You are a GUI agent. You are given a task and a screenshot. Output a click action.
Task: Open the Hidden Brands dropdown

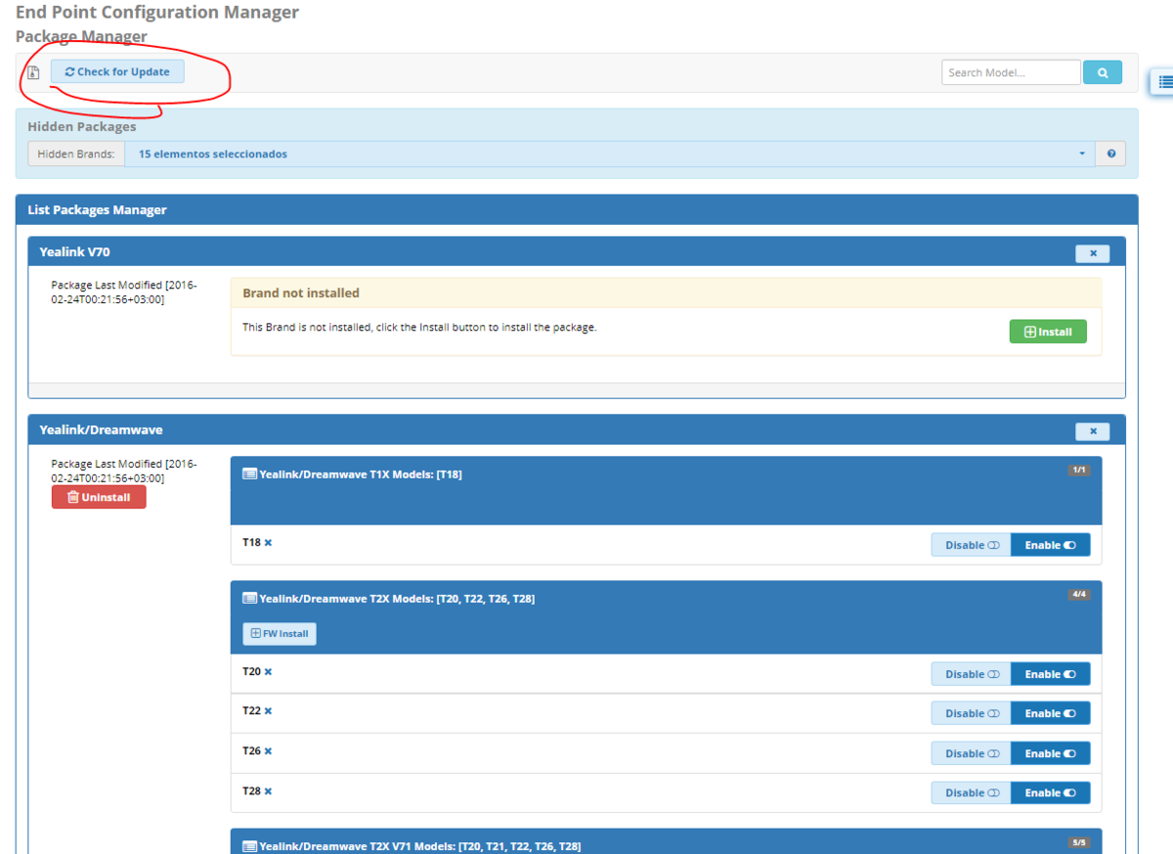(x=610, y=153)
